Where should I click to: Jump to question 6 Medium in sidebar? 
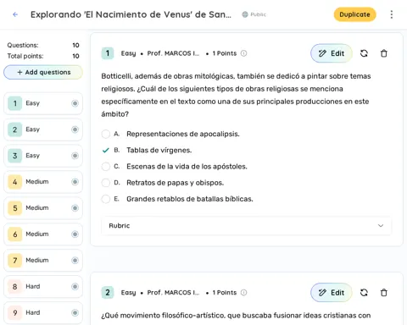43,234
